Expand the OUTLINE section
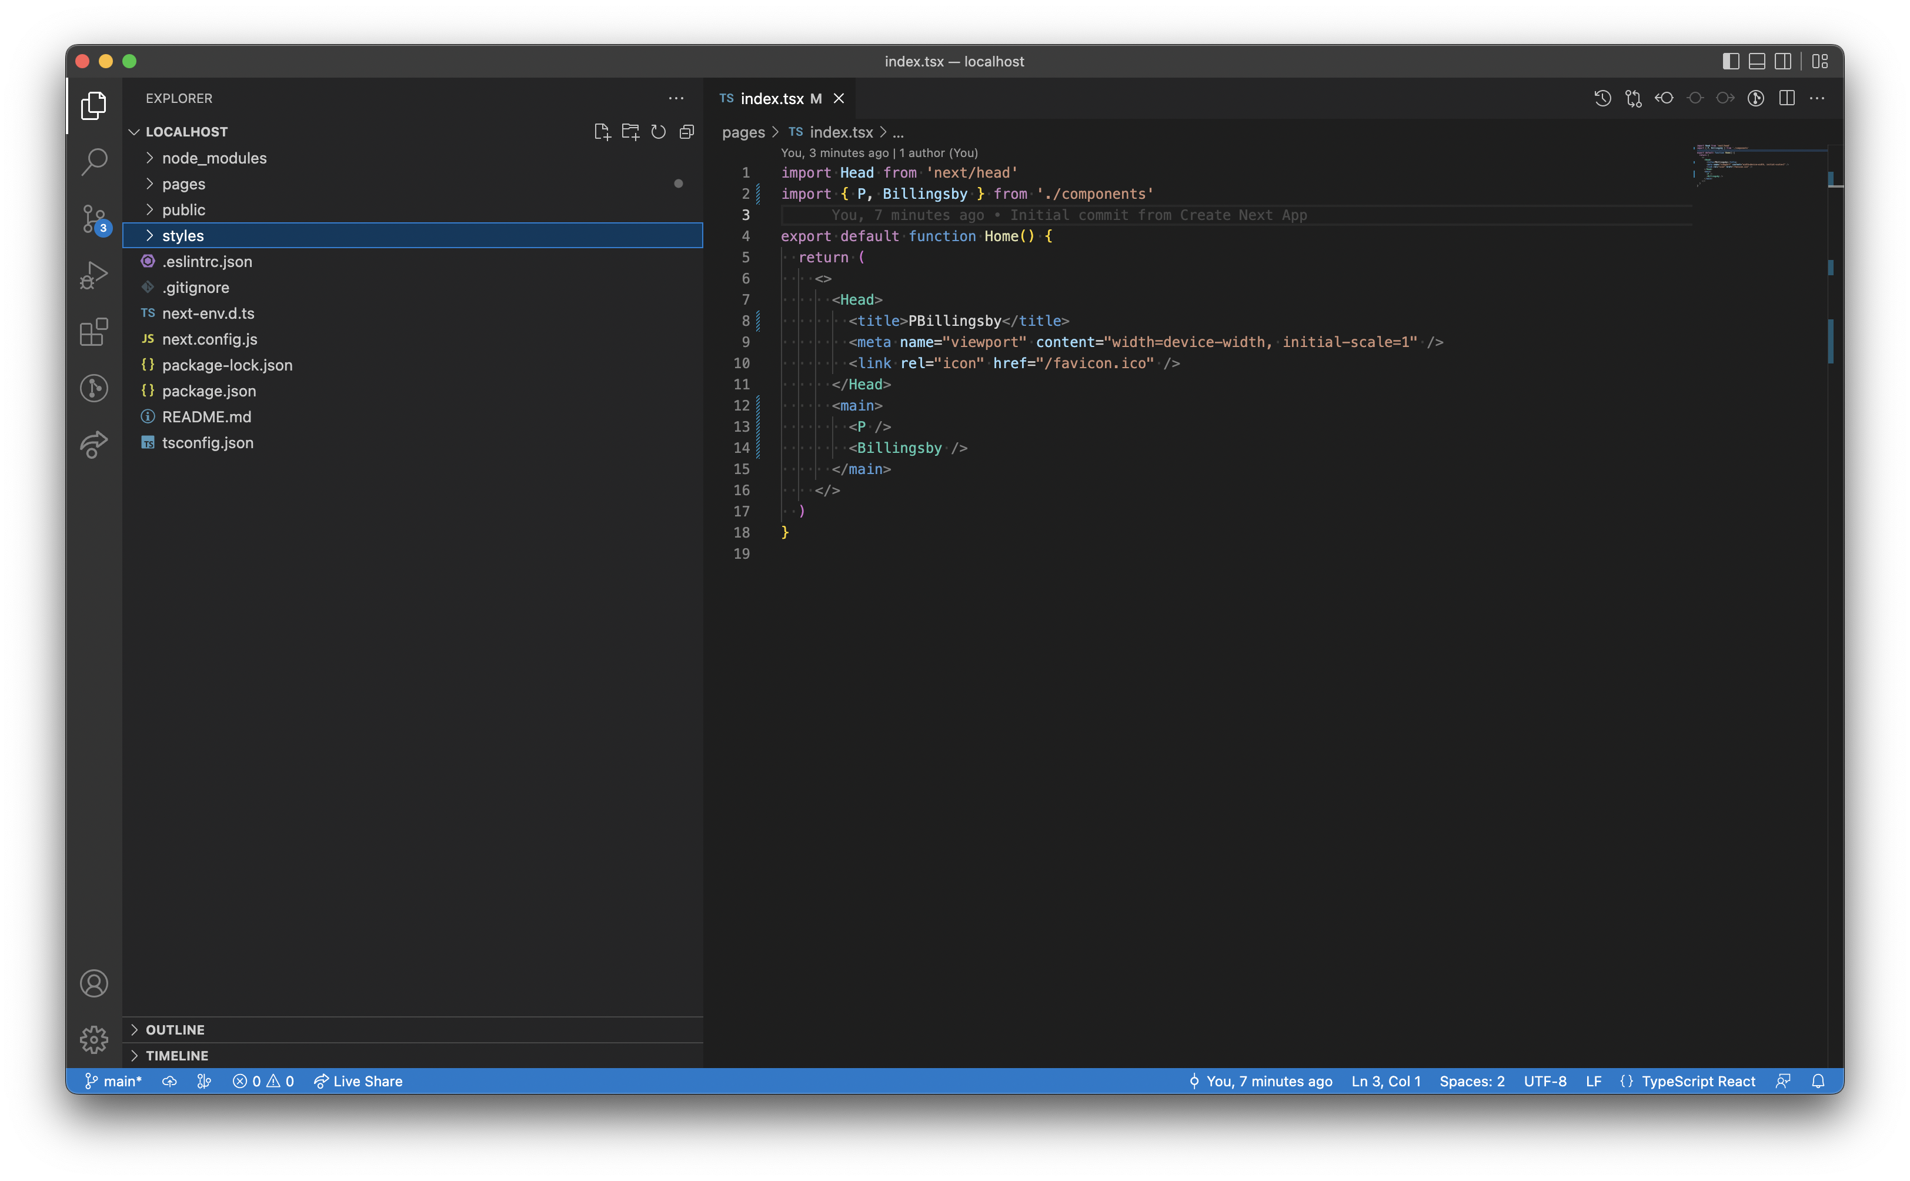This screenshot has height=1181, width=1910. click(175, 1029)
